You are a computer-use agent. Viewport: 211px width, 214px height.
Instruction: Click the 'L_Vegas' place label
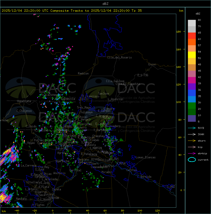pos(29,143)
